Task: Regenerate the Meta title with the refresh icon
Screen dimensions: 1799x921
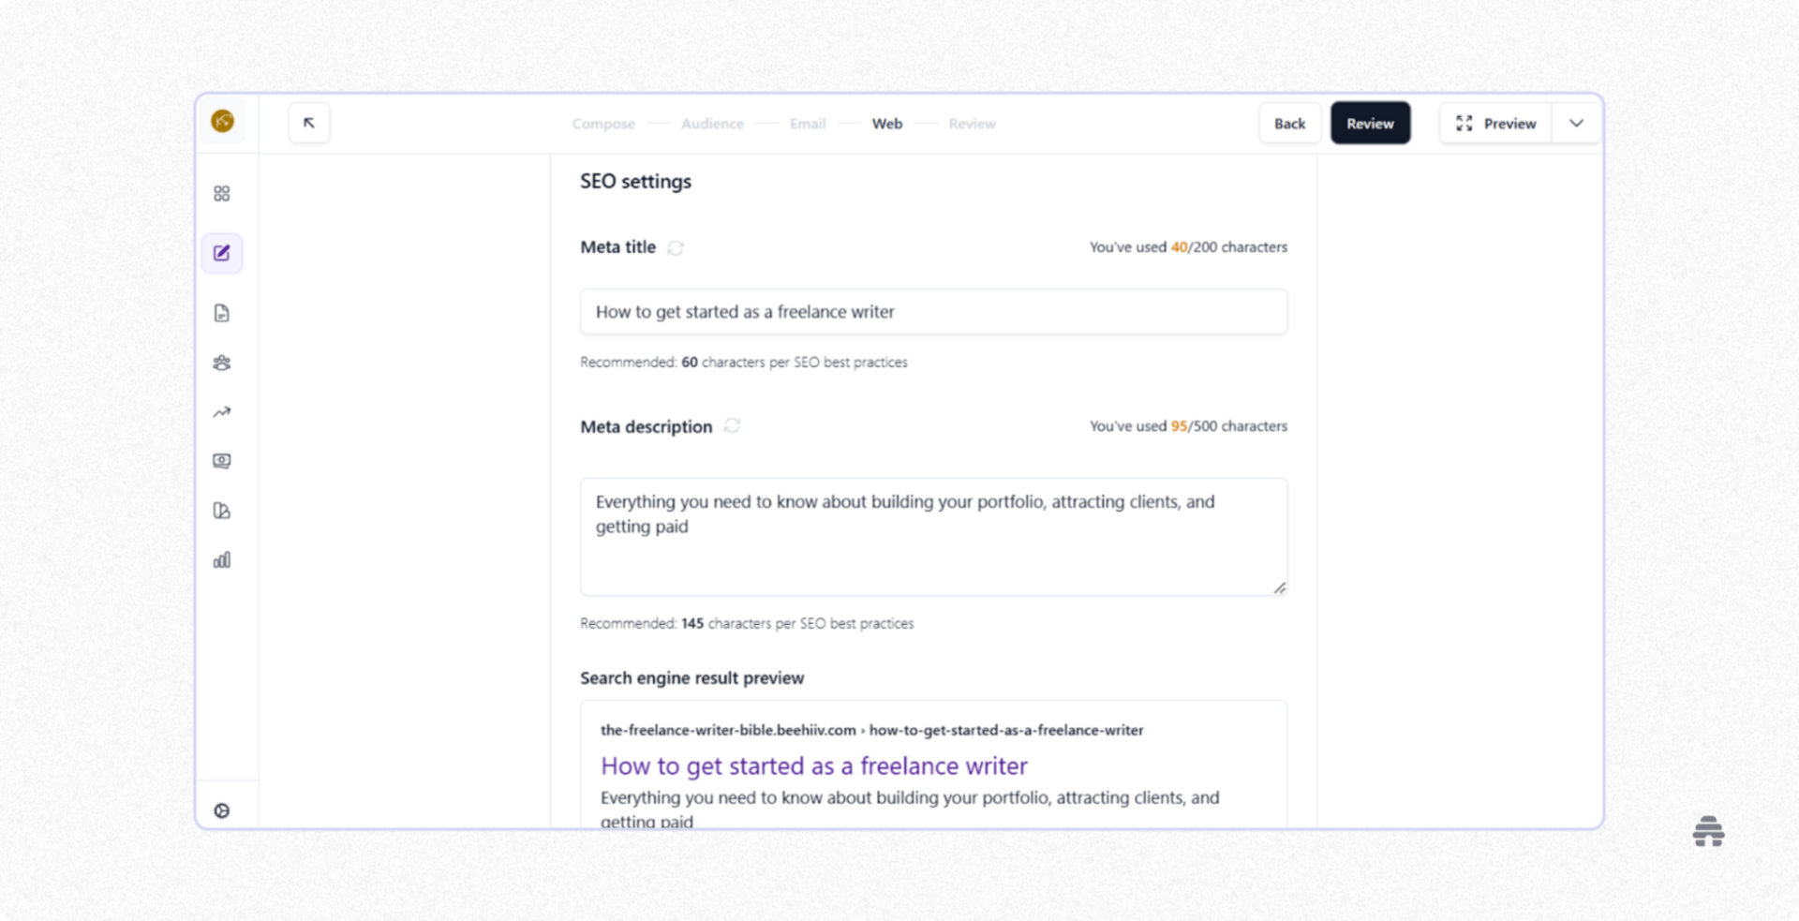Action: pos(676,247)
